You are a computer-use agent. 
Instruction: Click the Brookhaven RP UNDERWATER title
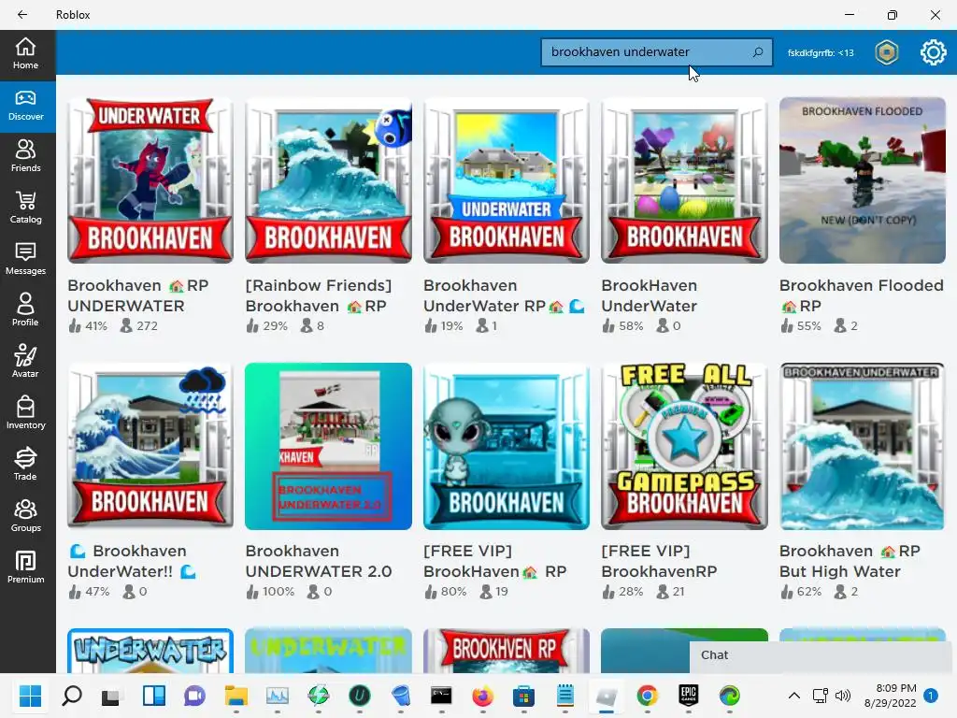pyautogui.click(x=138, y=295)
